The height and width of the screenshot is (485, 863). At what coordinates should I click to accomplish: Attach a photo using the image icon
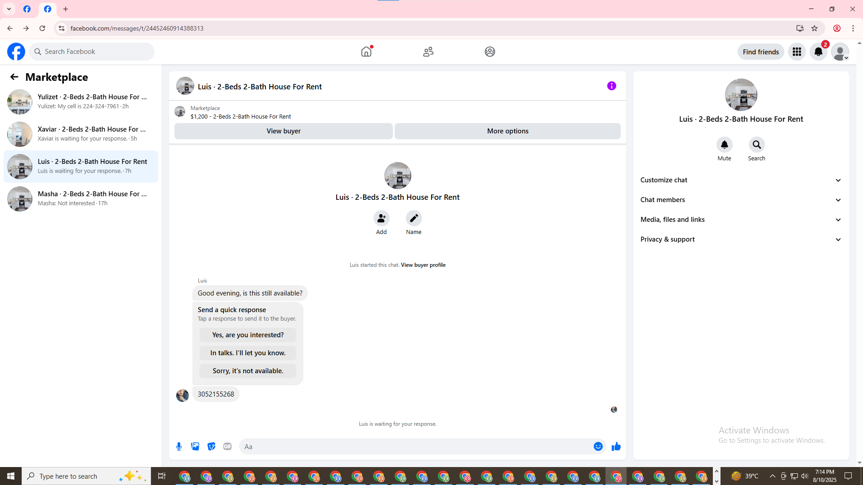click(x=195, y=446)
